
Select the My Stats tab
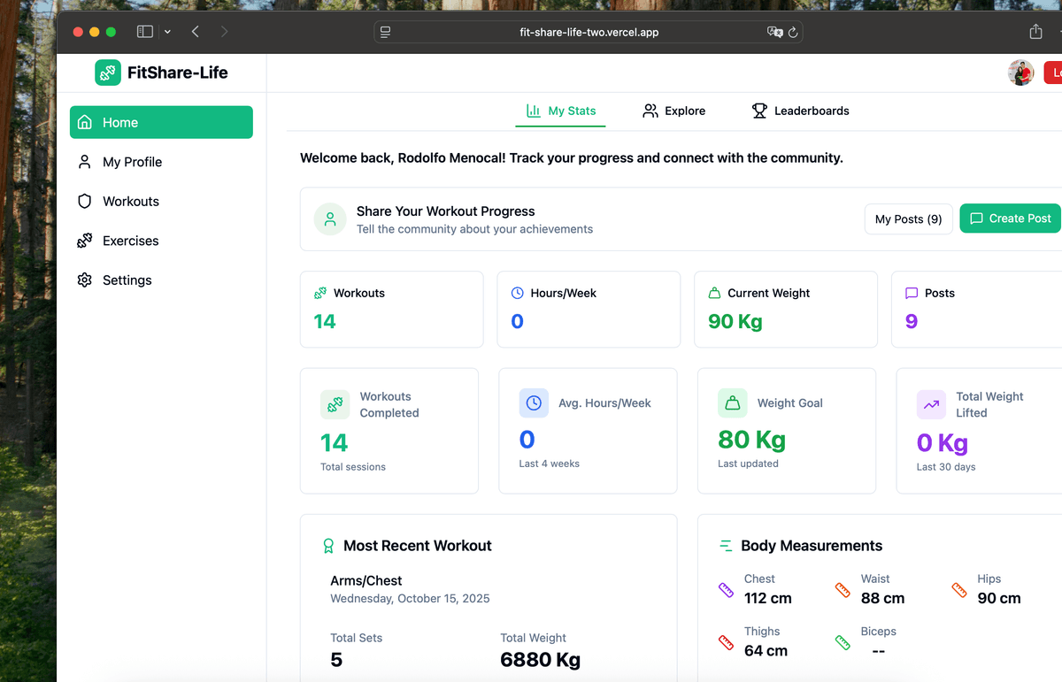tap(560, 111)
